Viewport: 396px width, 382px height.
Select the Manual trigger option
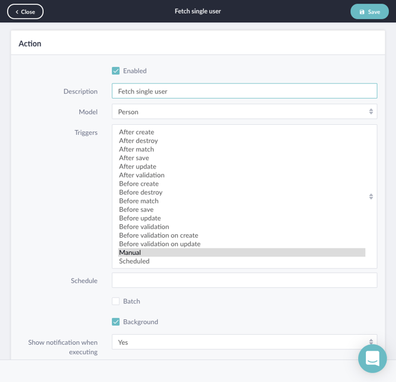coord(130,252)
